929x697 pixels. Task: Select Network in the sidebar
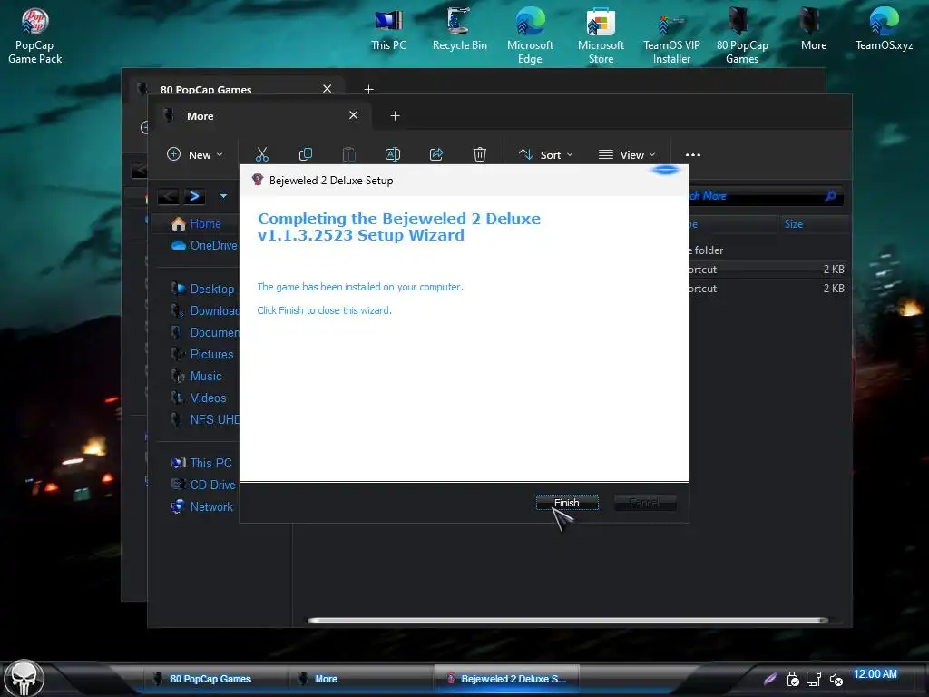tap(202, 506)
